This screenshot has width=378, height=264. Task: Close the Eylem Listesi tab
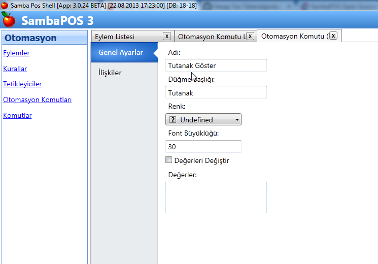coord(166,36)
